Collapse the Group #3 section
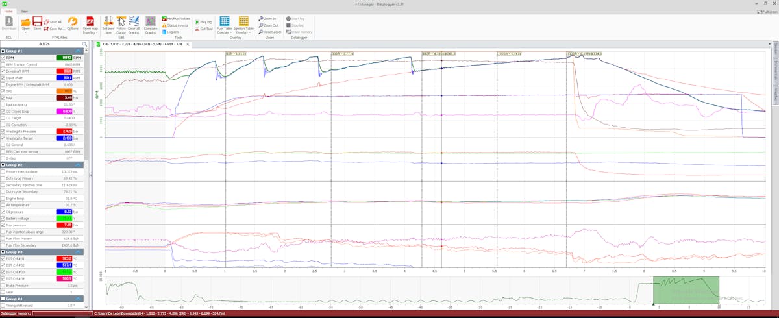Image resolution: width=779 pixels, height=318 pixels. [77, 251]
